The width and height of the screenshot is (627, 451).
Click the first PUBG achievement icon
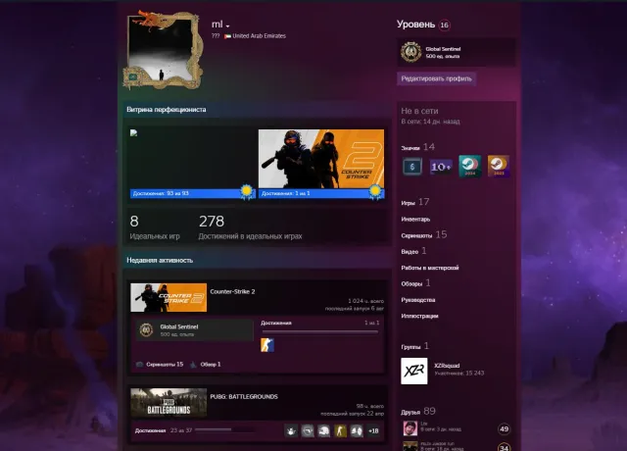pos(291,430)
